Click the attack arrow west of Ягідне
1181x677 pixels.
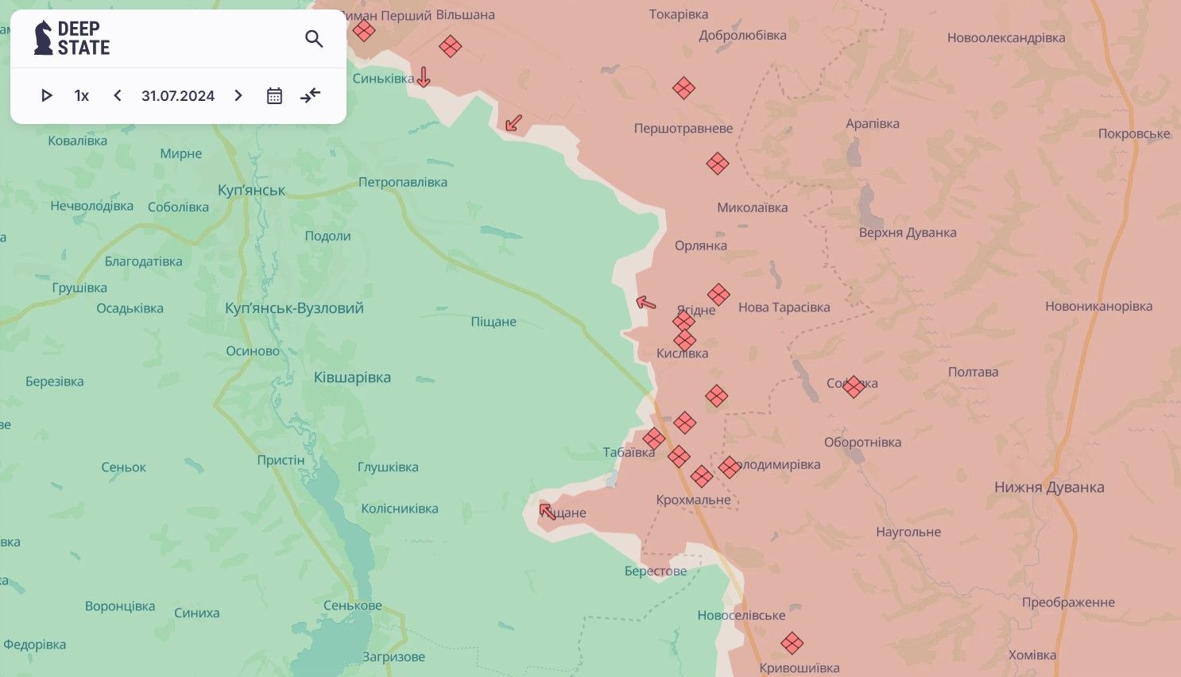646,303
